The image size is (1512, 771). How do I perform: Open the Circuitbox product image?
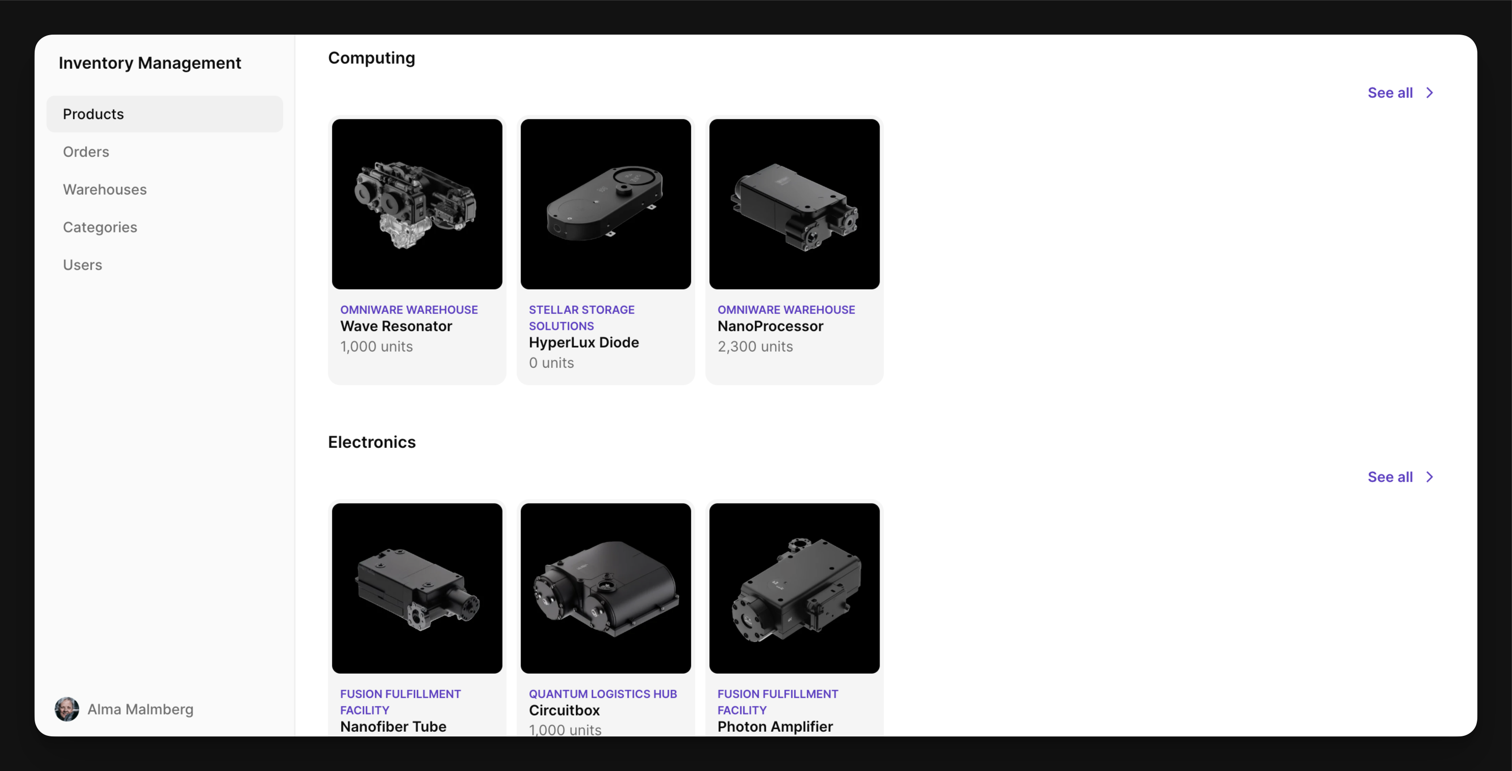pyautogui.click(x=606, y=589)
